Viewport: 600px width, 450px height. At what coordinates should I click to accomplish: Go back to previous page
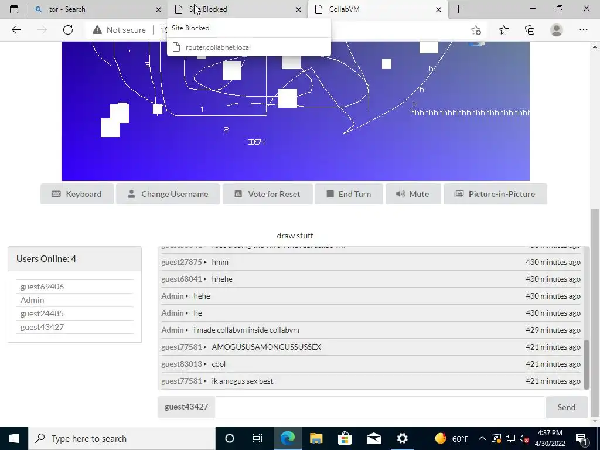(16, 30)
